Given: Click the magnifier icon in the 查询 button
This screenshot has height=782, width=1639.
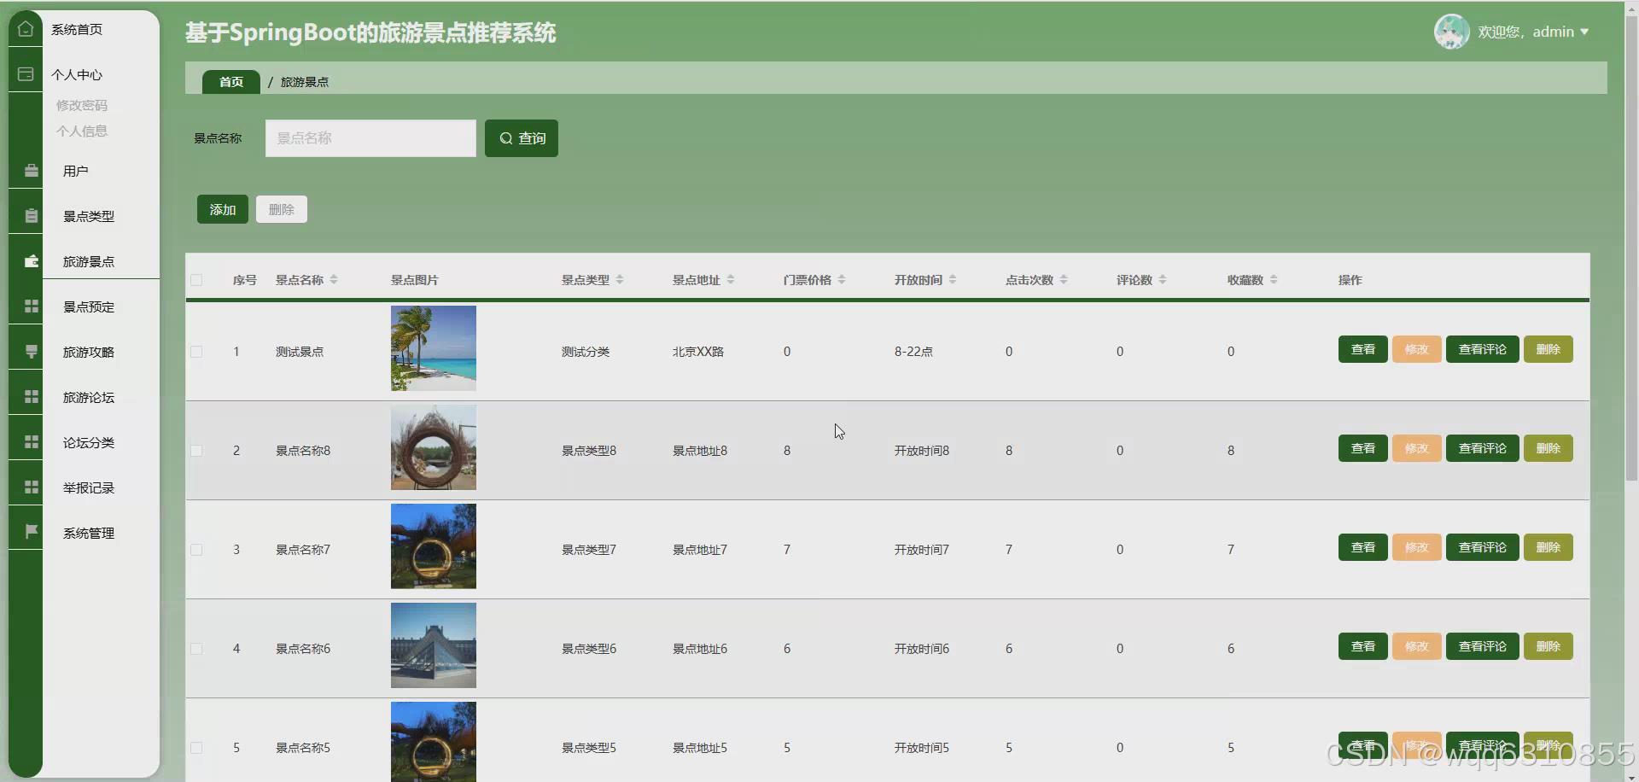Looking at the screenshot, I should click(505, 137).
